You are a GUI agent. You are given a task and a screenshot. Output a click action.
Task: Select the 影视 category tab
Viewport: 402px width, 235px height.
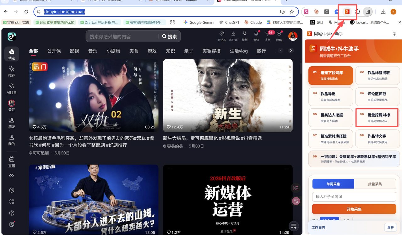(x=74, y=51)
